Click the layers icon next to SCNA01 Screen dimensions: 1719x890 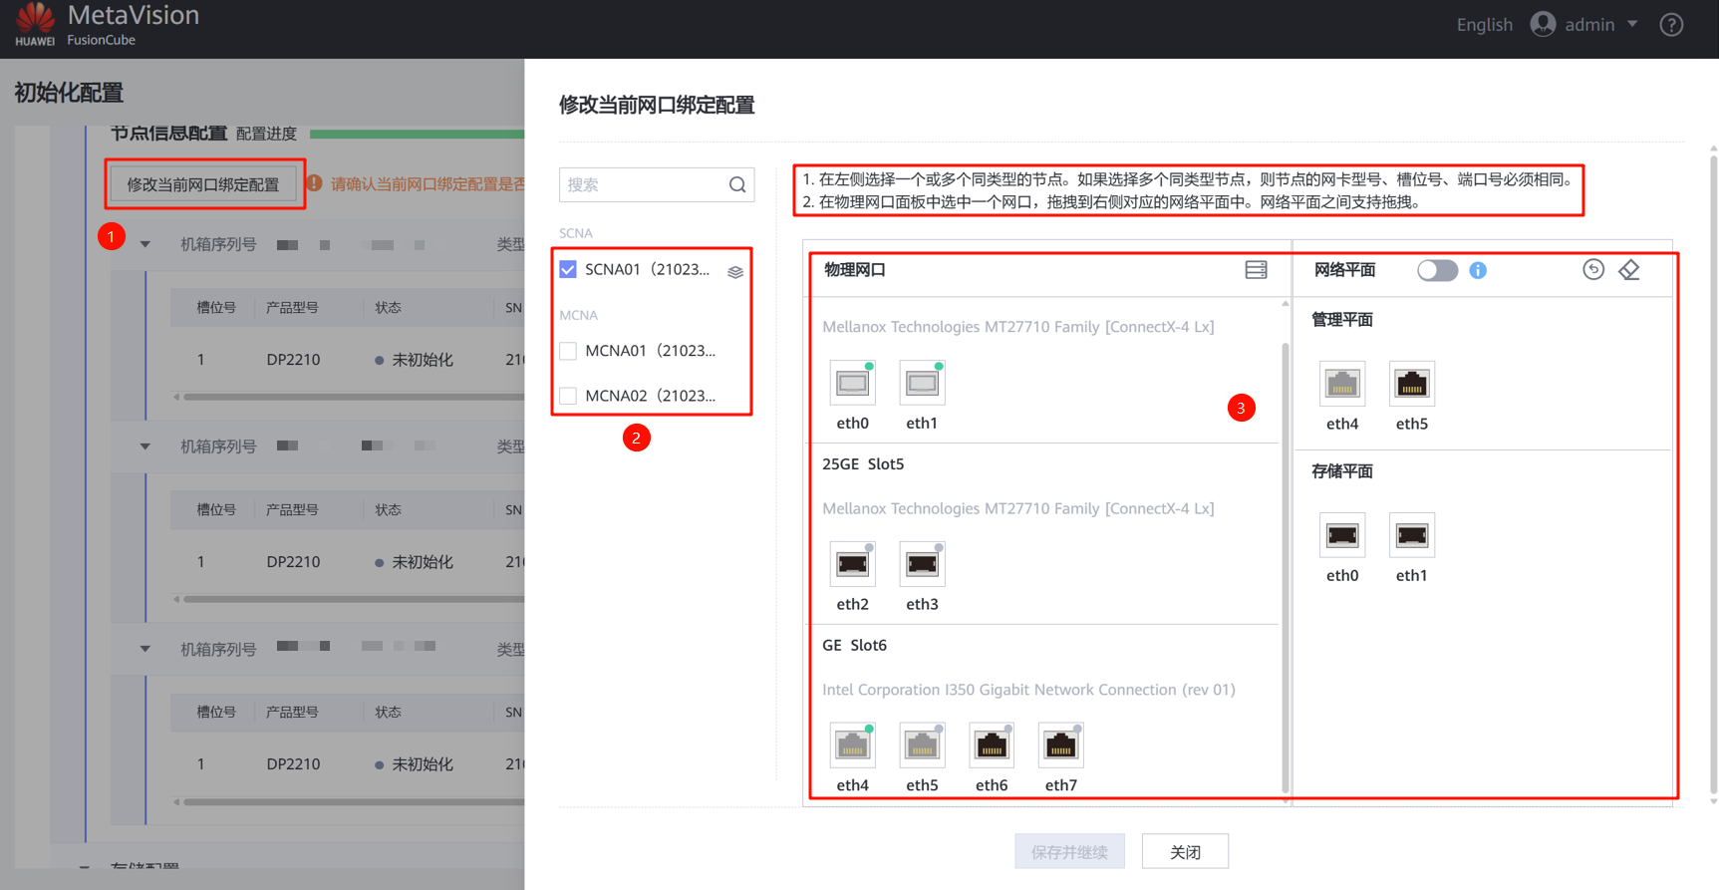tap(735, 272)
